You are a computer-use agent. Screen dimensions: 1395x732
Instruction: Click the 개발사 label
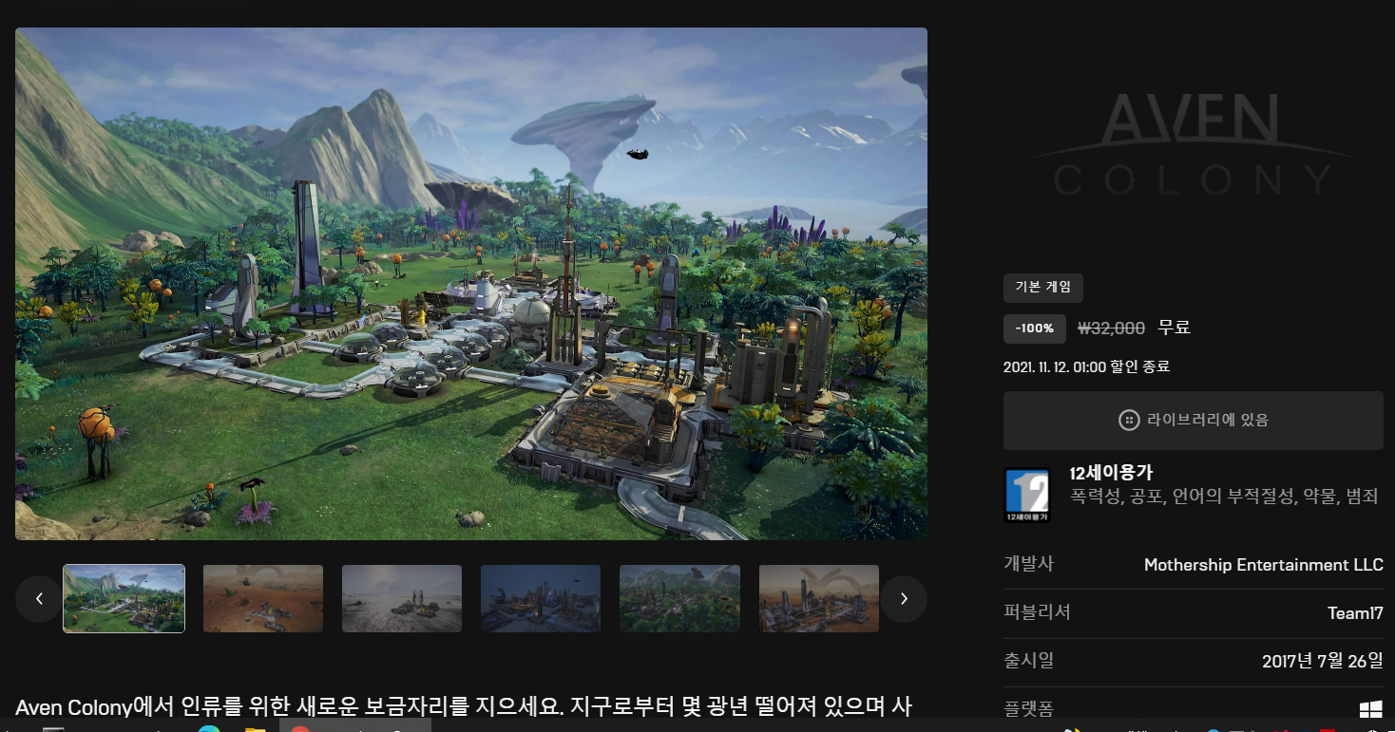1028,564
